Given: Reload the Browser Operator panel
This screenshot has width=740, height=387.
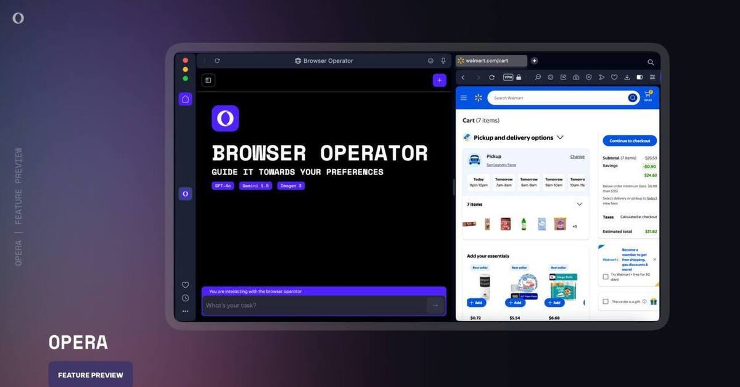Looking at the screenshot, I should (217, 61).
